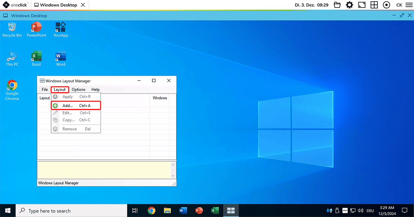Close the Windows Desktop tab in oneclick

click(83, 5)
